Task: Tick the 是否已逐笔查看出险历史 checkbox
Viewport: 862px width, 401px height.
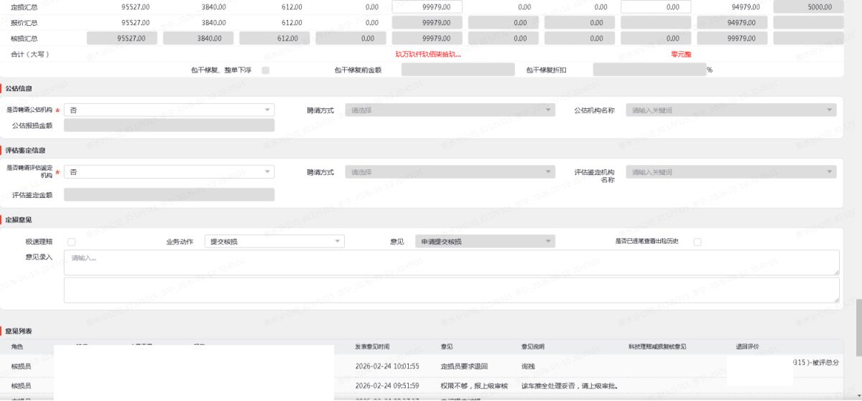Action: point(697,242)
